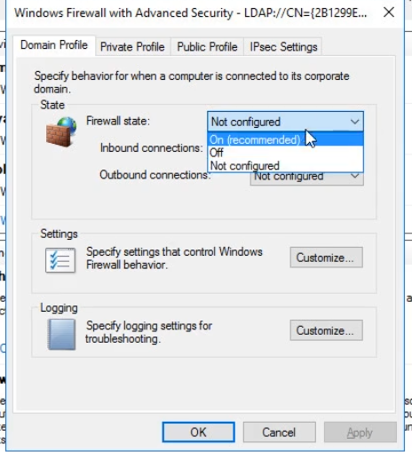Viewport: 412px width, 452px height.
Task: Close the Windows Firewall dialog
Action: tap(389, 12)
